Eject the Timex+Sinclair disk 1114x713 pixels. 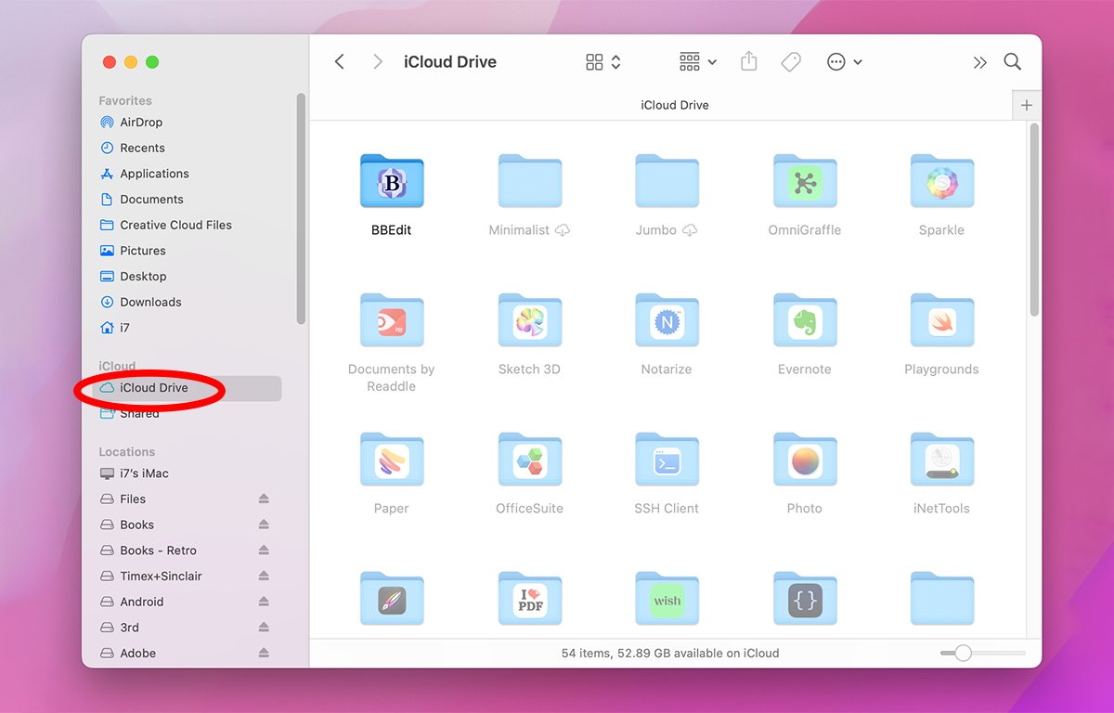pos(265,576)
